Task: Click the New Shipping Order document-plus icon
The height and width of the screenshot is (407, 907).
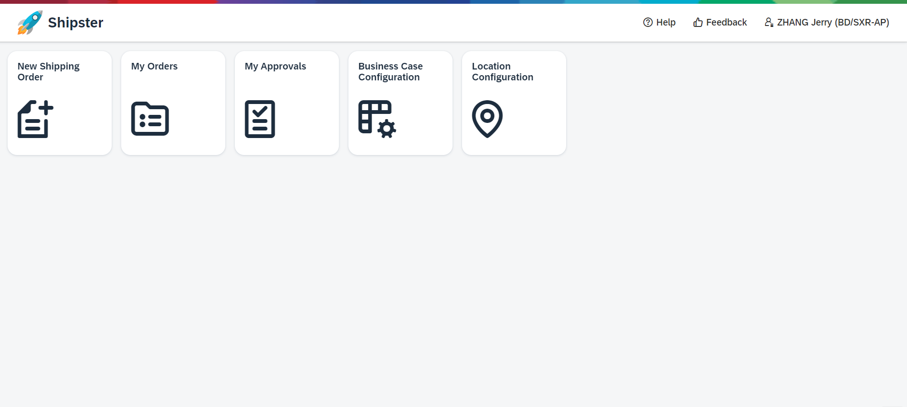Action: pyautogui.click(x=36, y=119)
